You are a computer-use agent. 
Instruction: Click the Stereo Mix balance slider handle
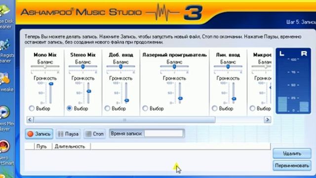pos(83,66)
